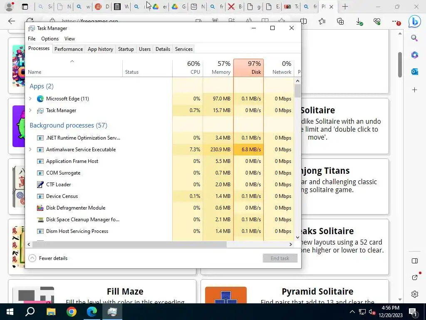This screenshot has width=426, height=320.
Task: Click the Disk Defragmenter Module icon
Action: tap(40, 208)
